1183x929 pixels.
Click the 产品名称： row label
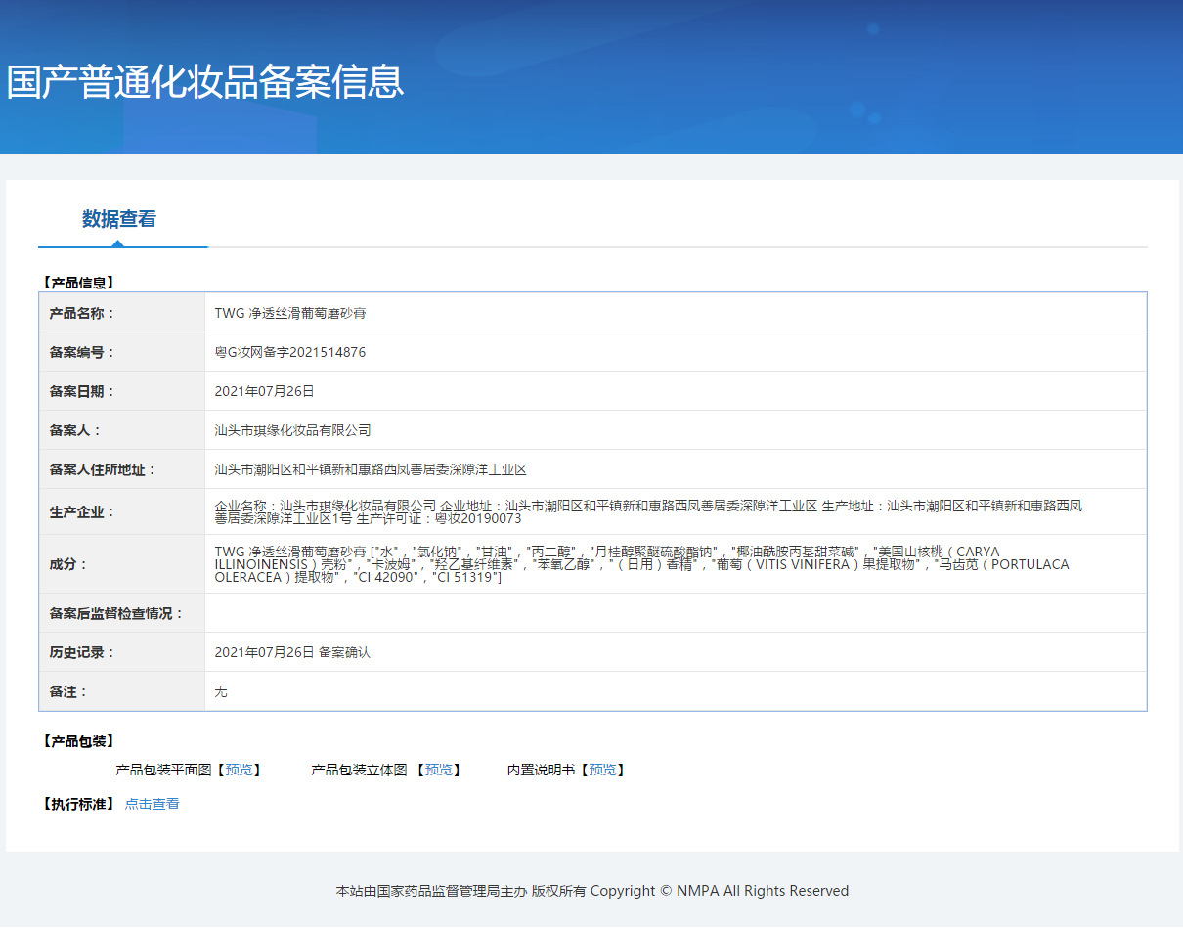point(82,313)
